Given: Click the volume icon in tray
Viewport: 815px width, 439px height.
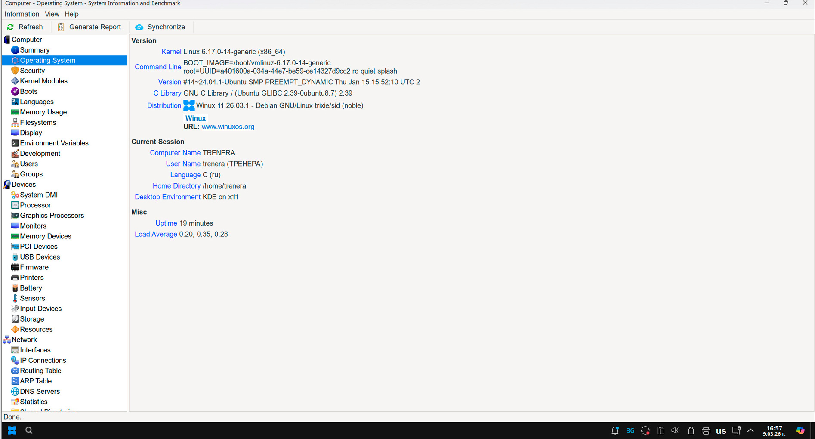Looking at the screenshot, I should point(675,430).
